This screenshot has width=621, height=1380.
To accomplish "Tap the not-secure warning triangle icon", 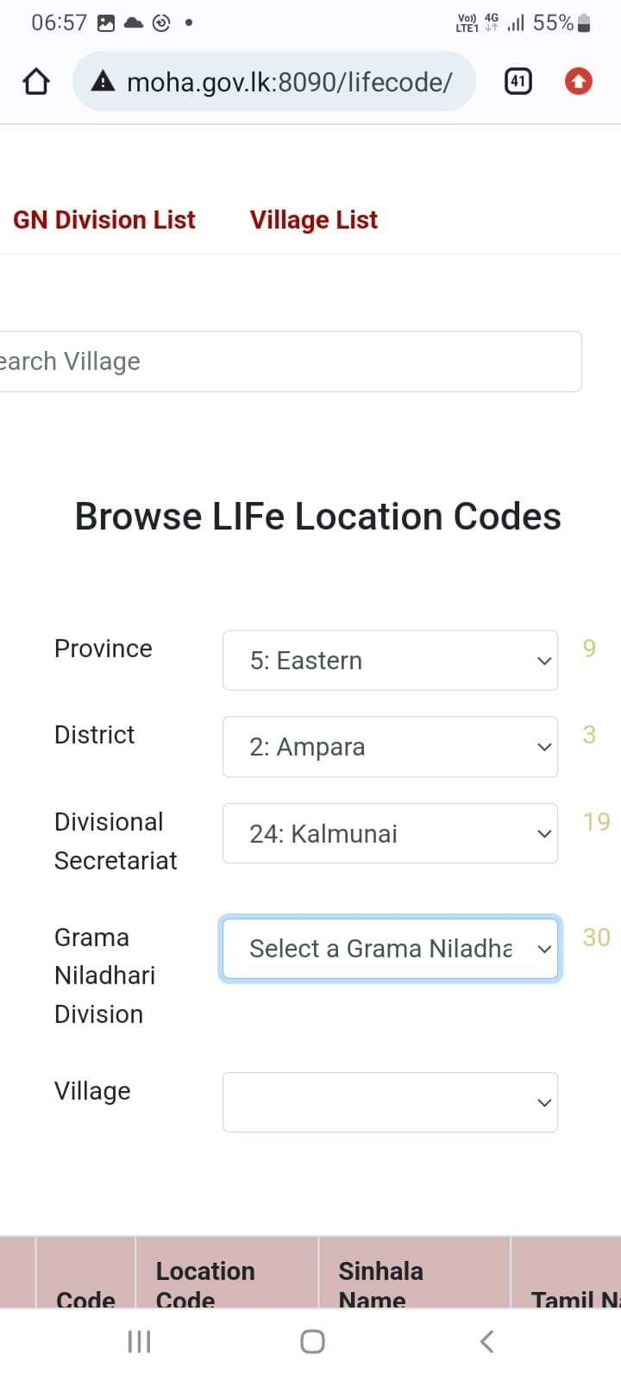I will point(103,82).
